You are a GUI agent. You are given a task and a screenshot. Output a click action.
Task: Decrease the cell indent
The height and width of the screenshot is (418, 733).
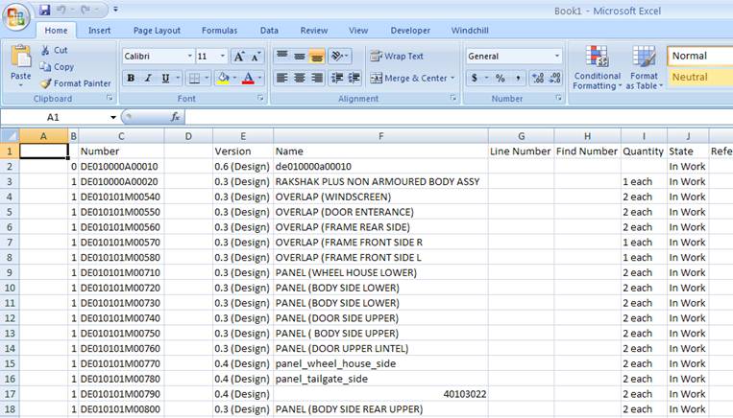336,78
